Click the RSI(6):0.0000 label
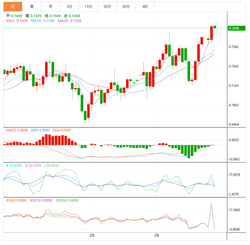 (17, 200)
